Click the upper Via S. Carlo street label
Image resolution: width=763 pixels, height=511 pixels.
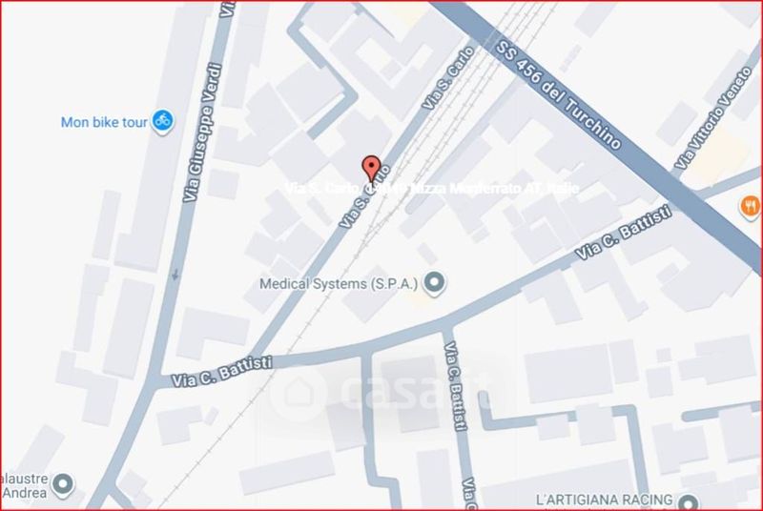click(x=448, y=78)
